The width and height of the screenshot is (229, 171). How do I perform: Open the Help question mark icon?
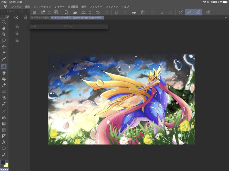coord(208,12)
